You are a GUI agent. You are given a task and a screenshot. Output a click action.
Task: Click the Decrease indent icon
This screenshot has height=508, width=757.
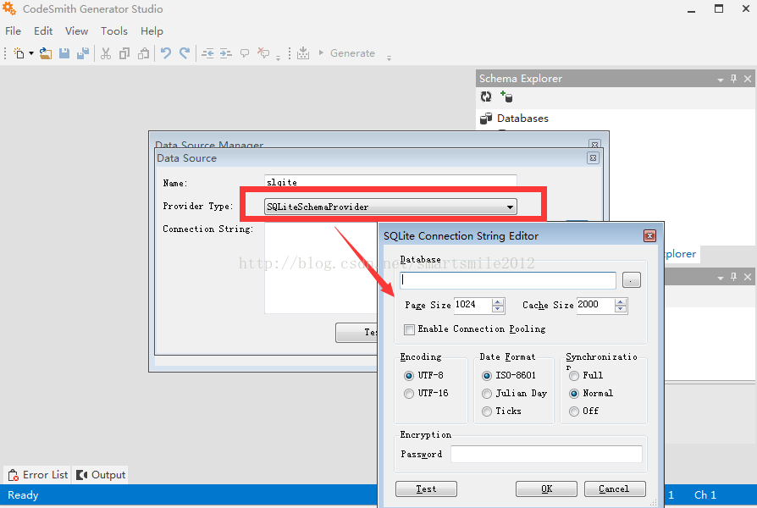pyautogui.click(x=207, y=53)
